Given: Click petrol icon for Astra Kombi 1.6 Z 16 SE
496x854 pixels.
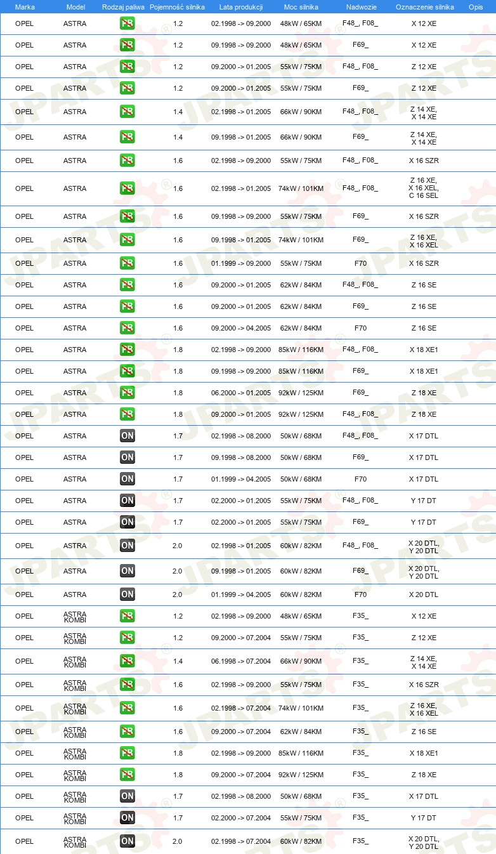Looking at the screenshot, I should (x=127, y=732).
